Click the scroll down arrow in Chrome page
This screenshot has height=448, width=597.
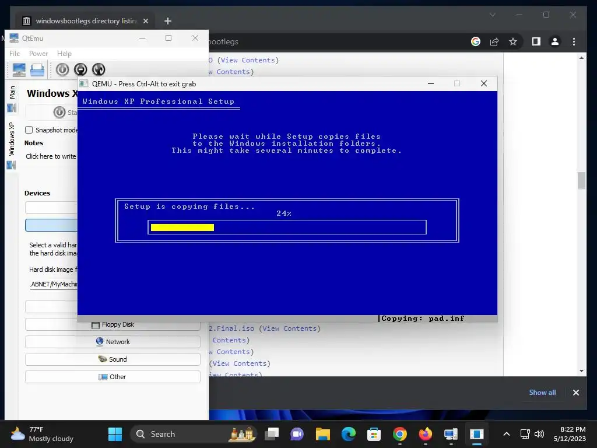tap(581, 370)
